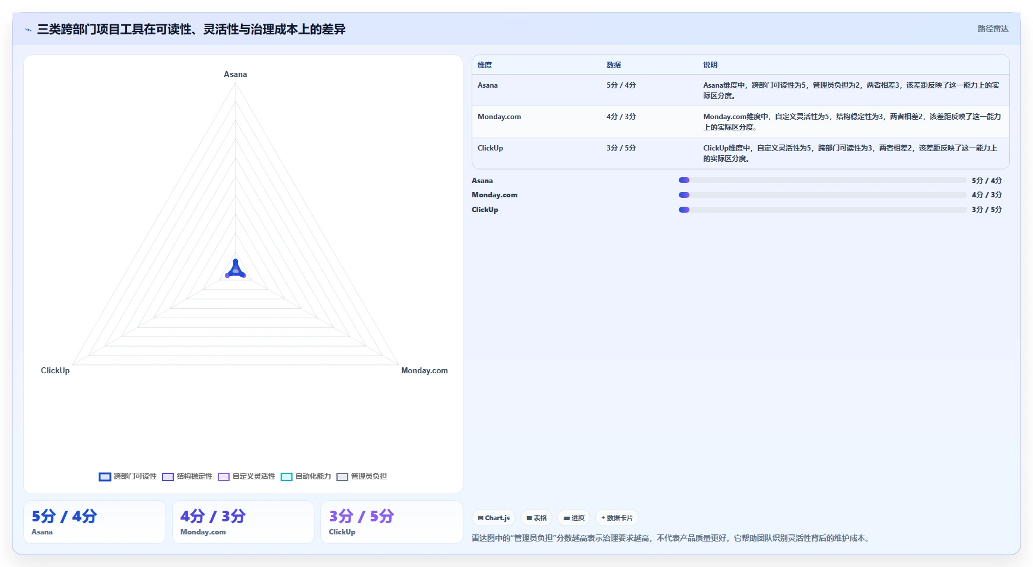Click the 4分 / 3分 value in the table
The width and height of the screenshot is (1033, 567).
click(621, 117)
